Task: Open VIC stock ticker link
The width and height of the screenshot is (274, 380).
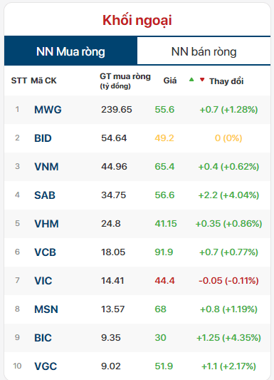Action: point(43,281)
